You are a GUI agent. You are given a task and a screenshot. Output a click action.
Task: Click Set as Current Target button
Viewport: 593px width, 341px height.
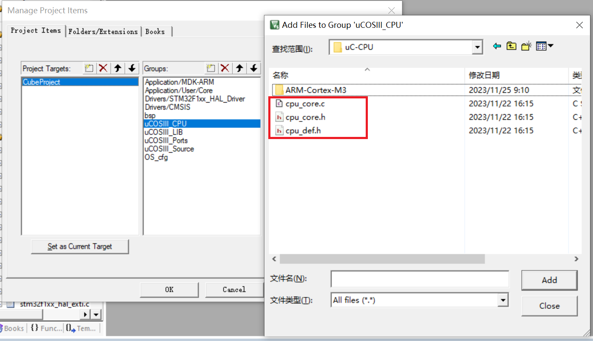coord(80,246)
